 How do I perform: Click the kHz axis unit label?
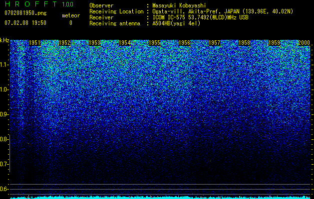4,40
